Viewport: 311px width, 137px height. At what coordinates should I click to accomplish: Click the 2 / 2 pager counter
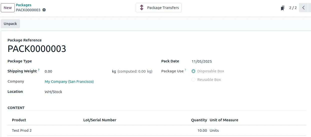click(x=293, y=8)
